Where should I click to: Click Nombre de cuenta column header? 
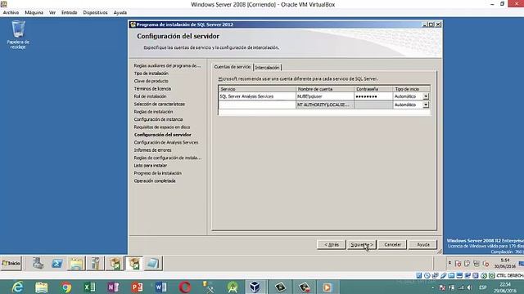click(x=324, y=89)
